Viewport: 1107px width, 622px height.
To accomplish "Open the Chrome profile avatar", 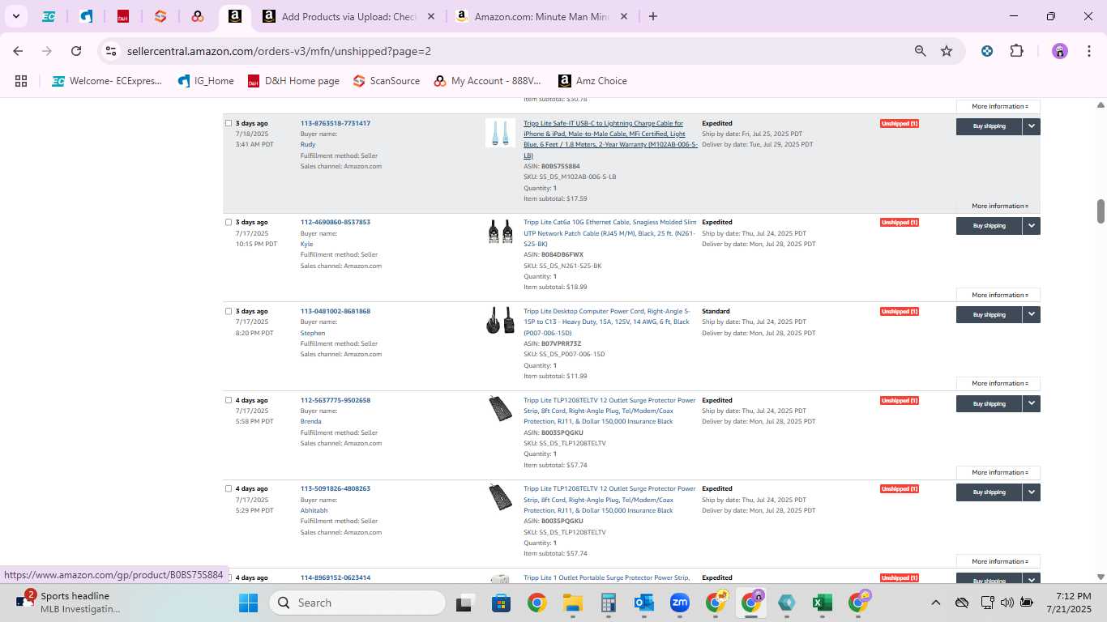I will (x=1060, y=51).
